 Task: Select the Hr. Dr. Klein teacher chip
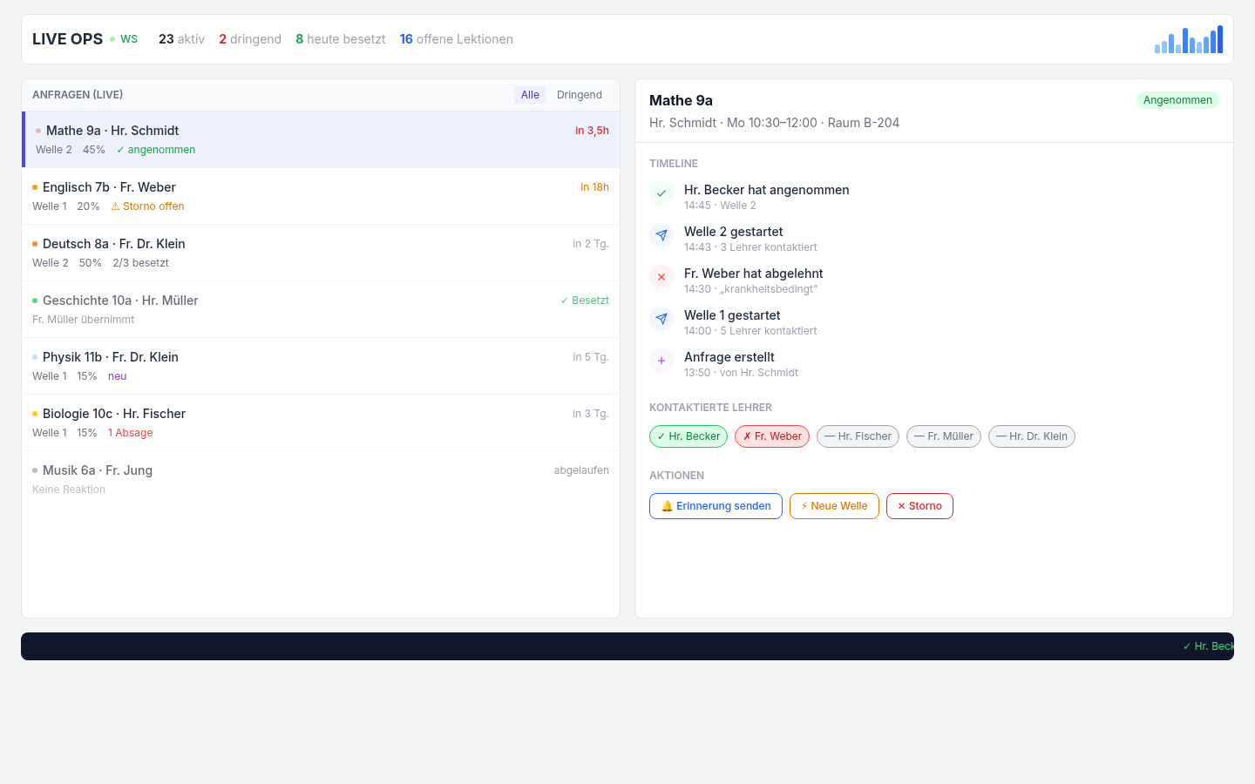1032,436
